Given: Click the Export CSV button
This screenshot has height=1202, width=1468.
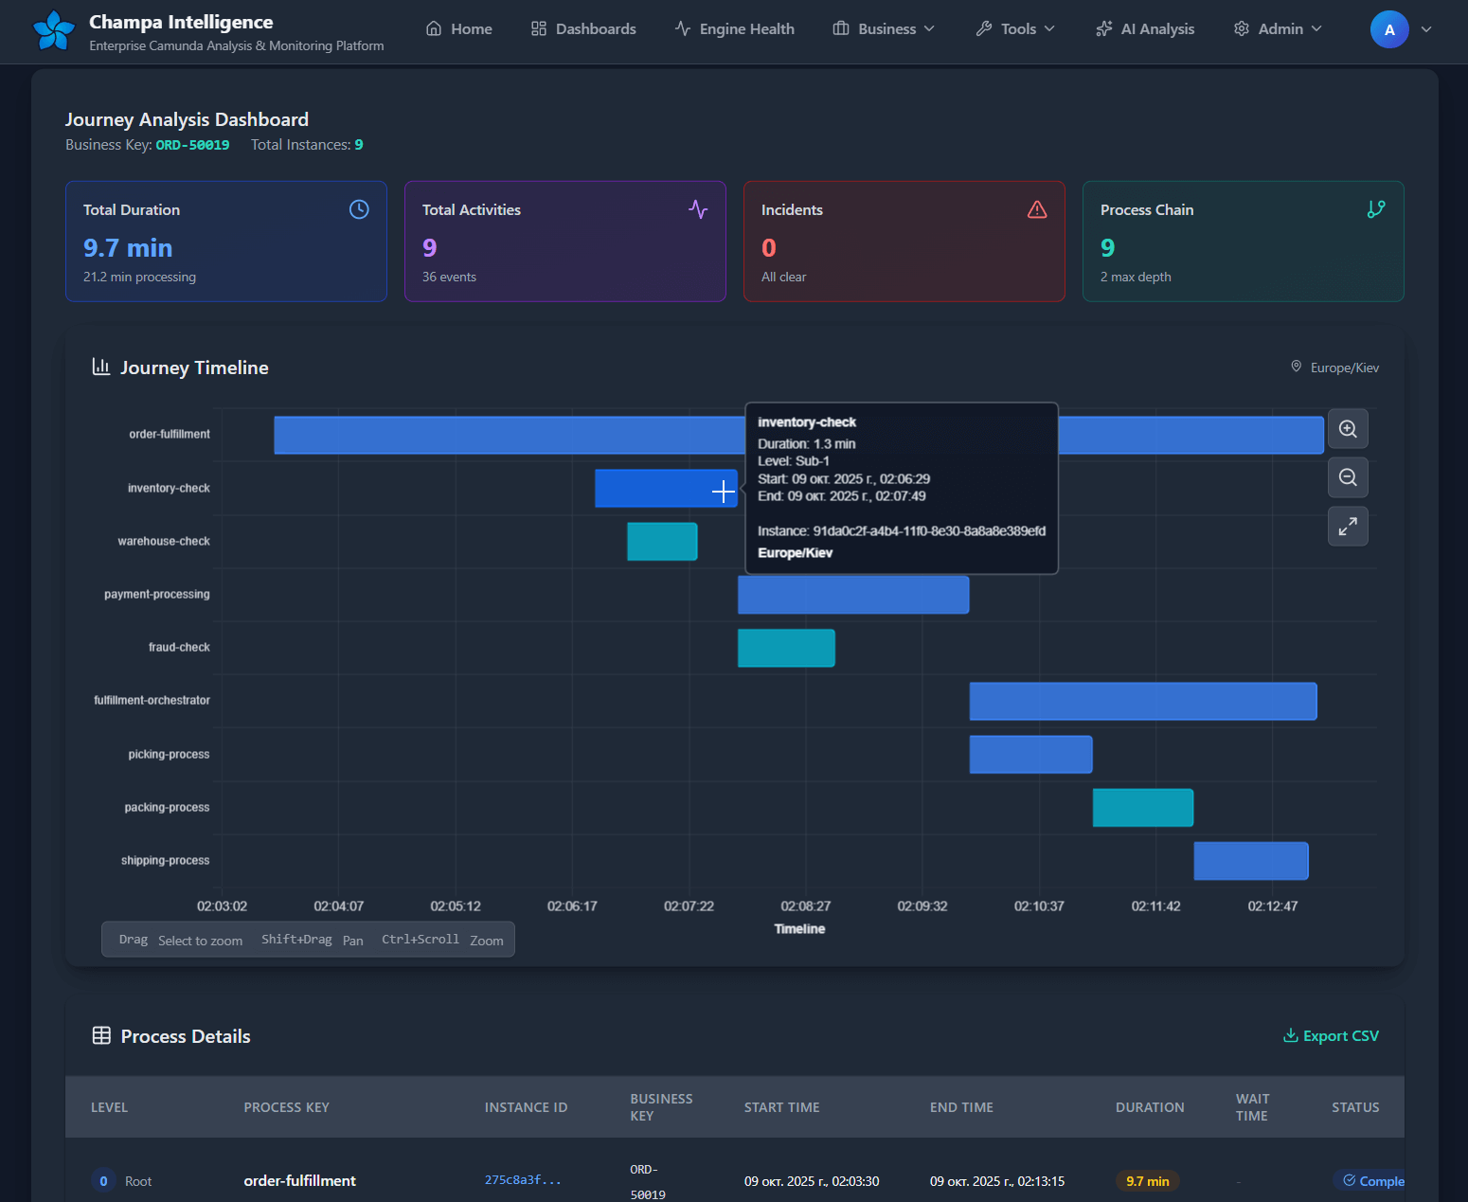Looking at the screenshot, I should [1330, 1034].
